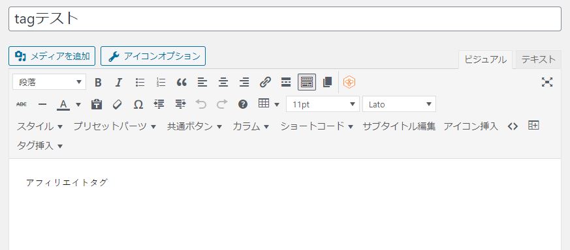Insert a bulleted list

coord(140,82)
